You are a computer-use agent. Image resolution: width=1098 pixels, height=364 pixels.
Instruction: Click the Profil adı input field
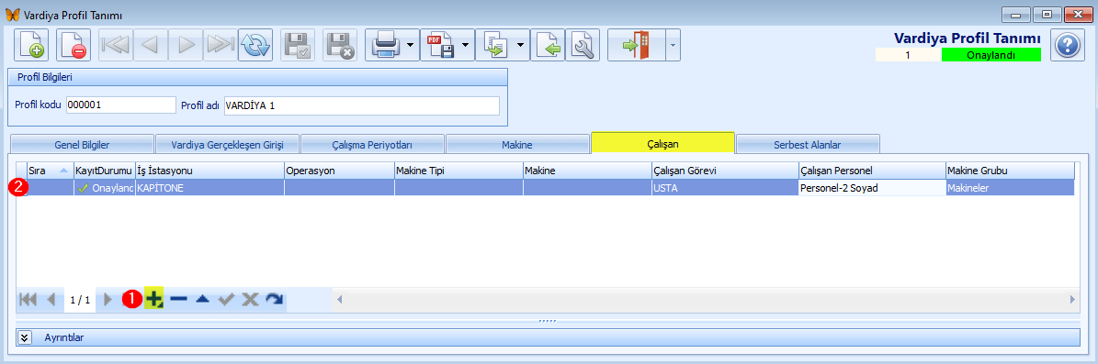pos(361,105)
